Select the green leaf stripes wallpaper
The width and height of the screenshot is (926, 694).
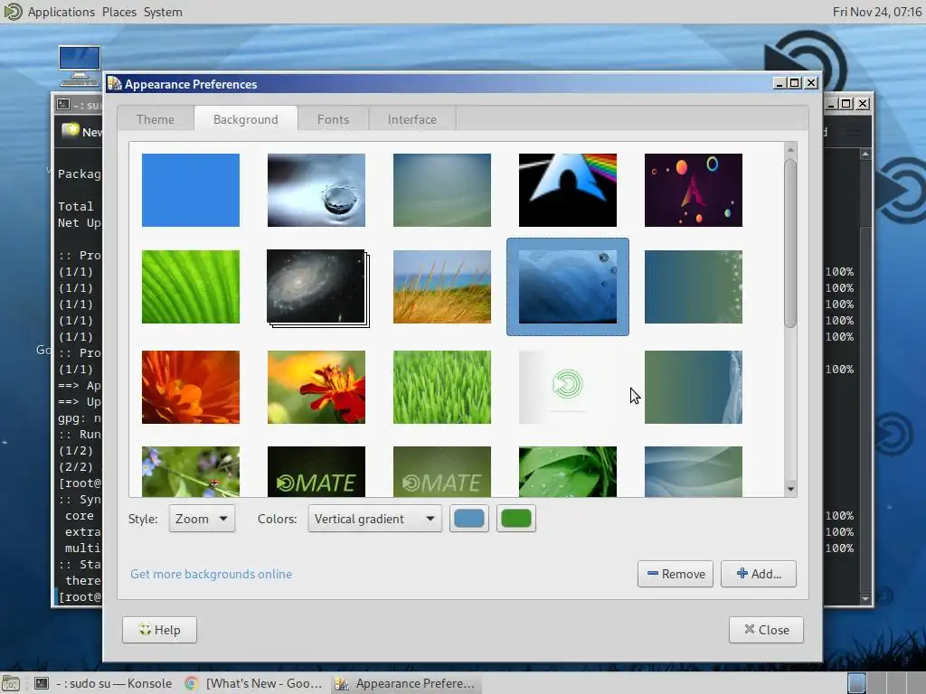[190, 286]
